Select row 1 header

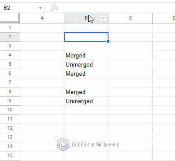(x=10, y=27)
